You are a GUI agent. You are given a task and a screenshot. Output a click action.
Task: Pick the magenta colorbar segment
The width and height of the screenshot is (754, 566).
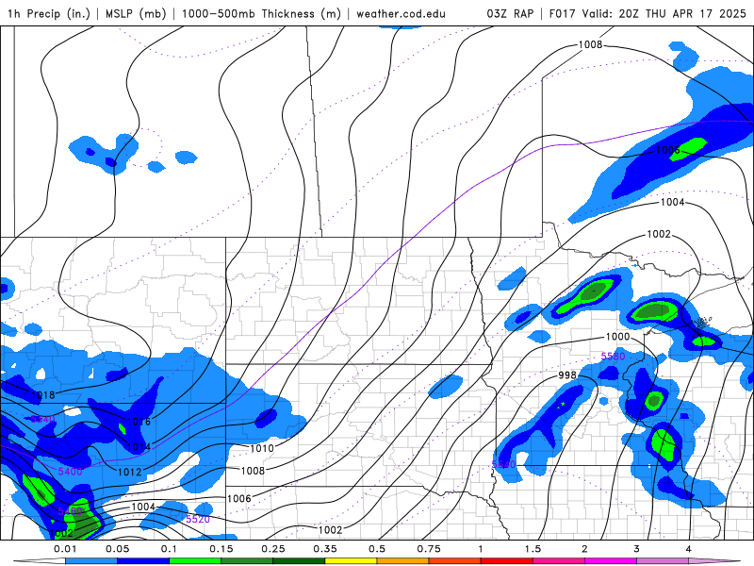(x=611, y=561)
